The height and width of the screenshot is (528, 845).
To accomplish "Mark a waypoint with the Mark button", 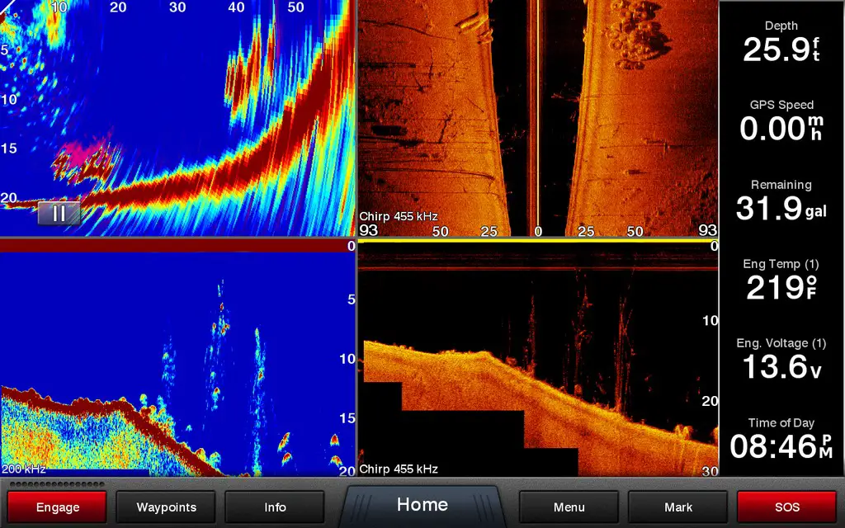I will click(x=677, y=507).
